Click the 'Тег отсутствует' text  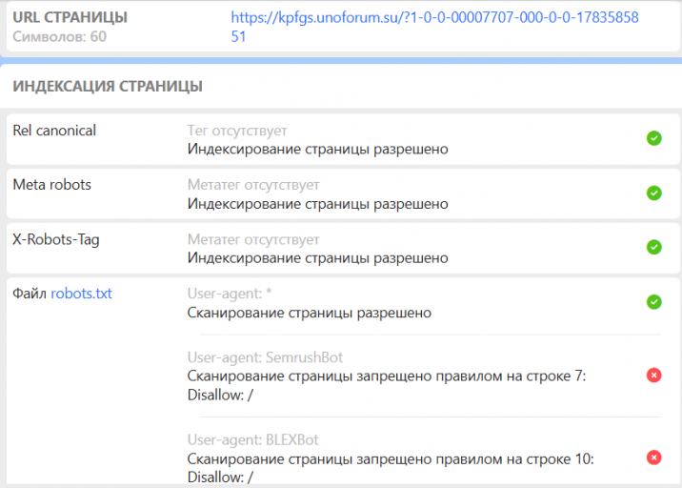coord(237,131)
